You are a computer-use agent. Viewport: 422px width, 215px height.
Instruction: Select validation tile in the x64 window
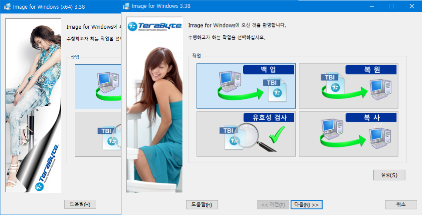point(98,134)
